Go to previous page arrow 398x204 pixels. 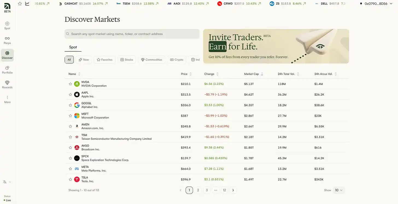click(x=180, y=190)
